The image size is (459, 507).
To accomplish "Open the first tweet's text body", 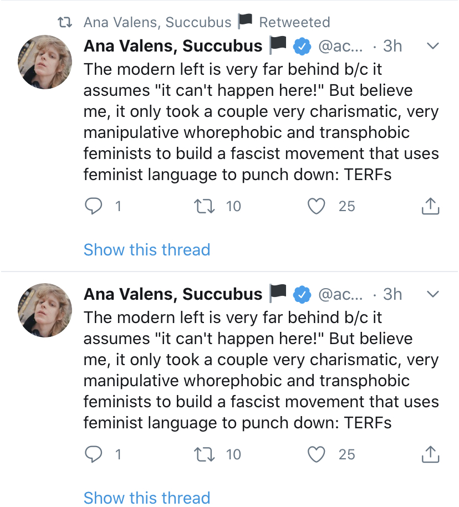I will click(x=261, y=122).
